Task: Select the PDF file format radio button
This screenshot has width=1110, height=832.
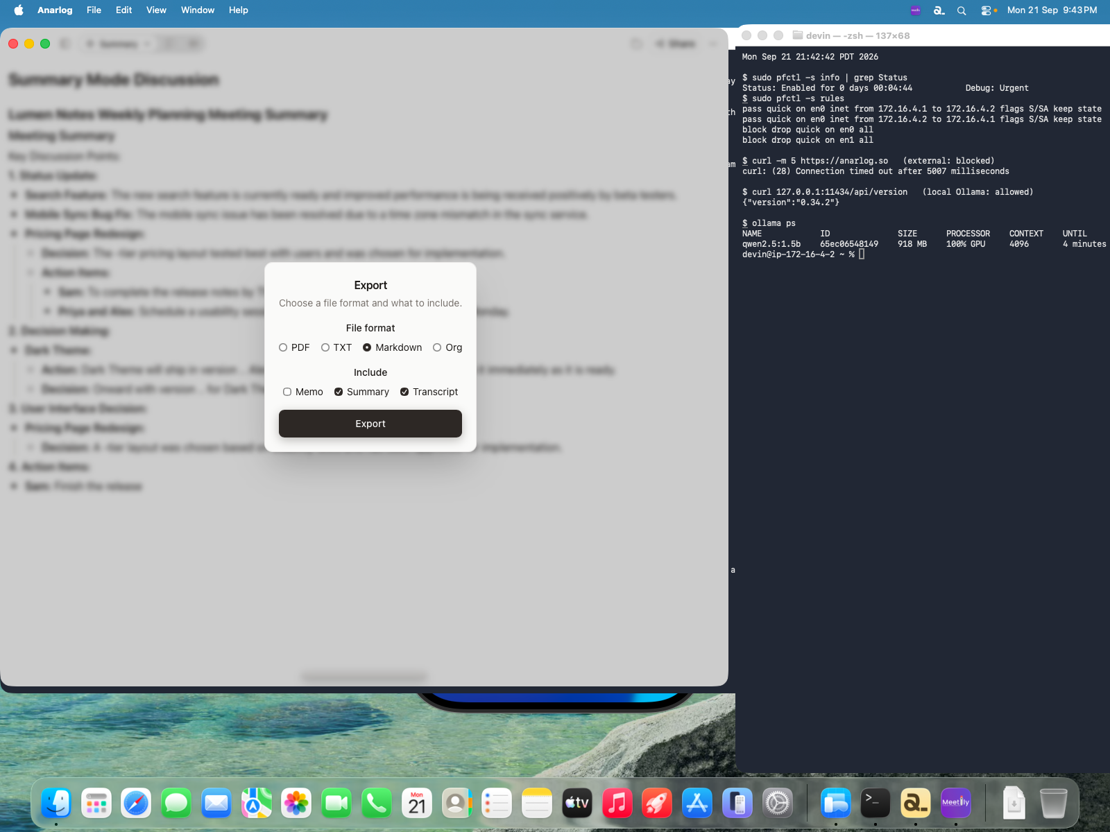Action: click(283, 347)
